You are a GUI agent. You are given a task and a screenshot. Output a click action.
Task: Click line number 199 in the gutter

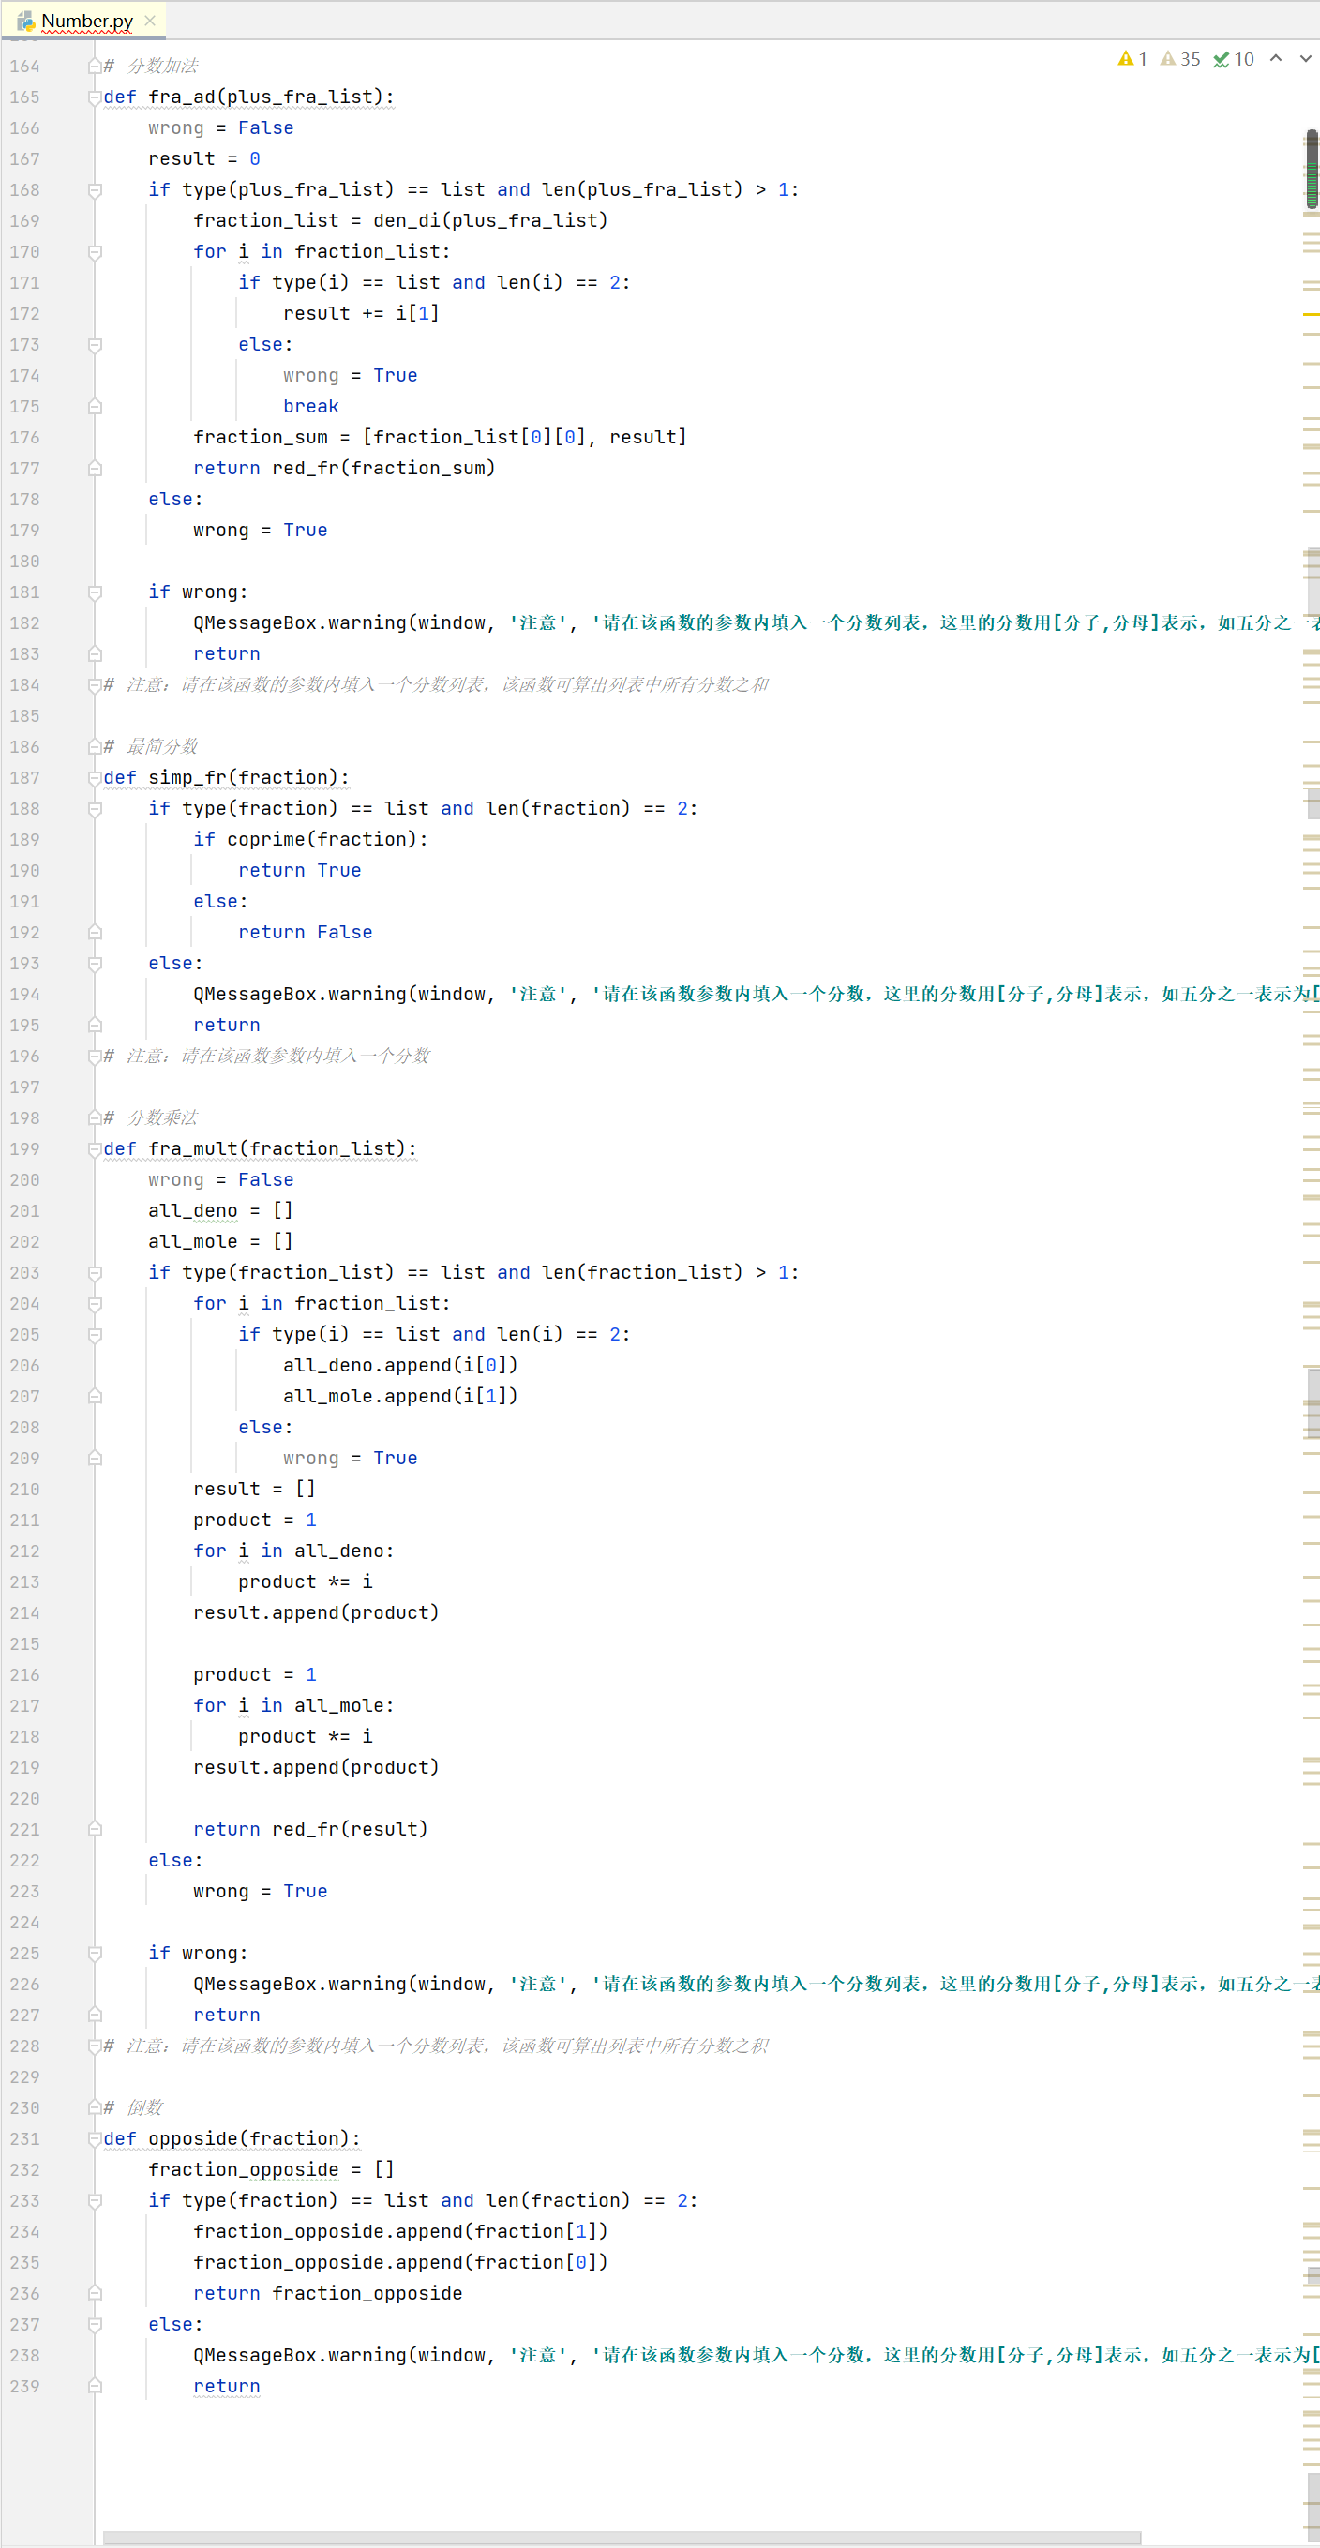(24, 1149)
